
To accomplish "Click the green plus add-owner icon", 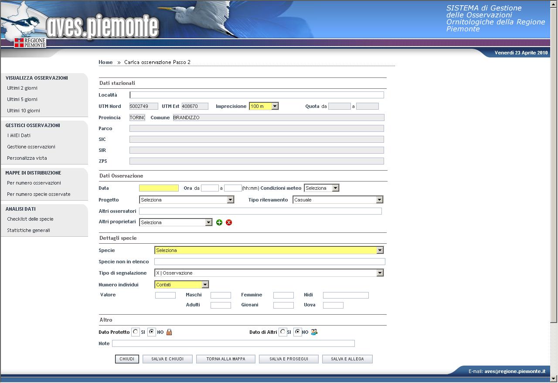I will 219,222.
